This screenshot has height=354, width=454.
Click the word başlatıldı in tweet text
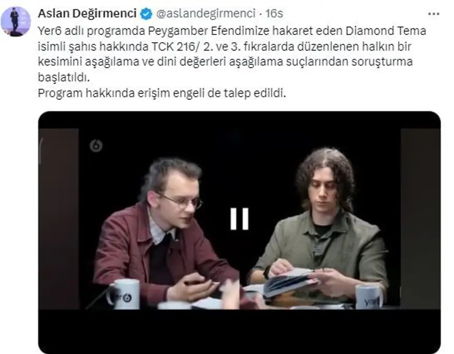[63, 77]
